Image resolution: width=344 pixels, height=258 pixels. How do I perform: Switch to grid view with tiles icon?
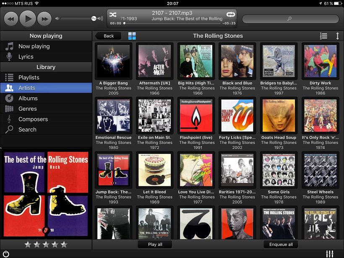[x=132, y=36]
